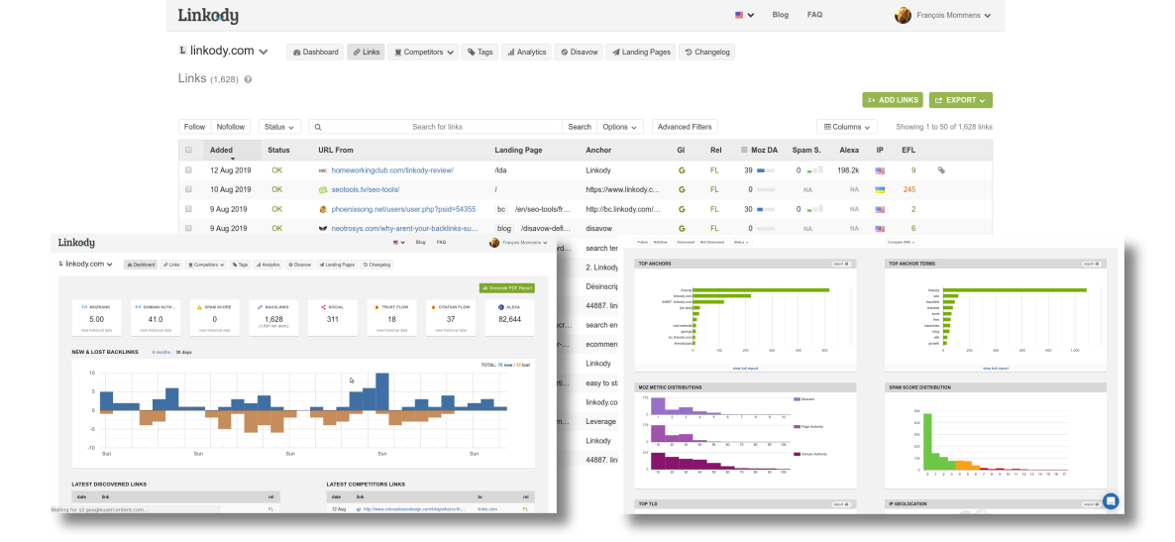Click the Top Anchors export icon button
Viewport: 1175px width, 542px height.
pyautogui.click(x=841, y=264)
